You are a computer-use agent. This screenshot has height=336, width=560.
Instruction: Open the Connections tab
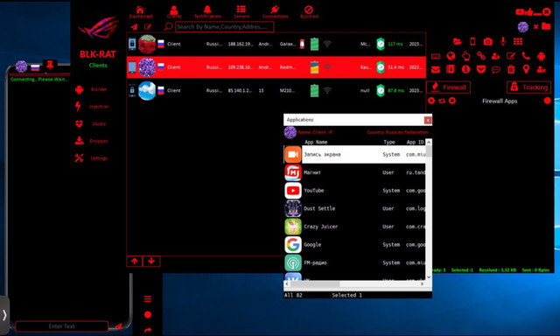(275, 11)
